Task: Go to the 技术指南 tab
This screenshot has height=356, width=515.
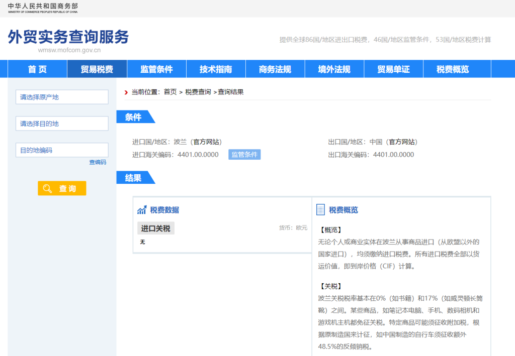Action: [216, 69]
